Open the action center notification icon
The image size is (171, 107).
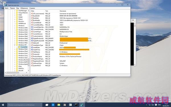click(156, 105)
